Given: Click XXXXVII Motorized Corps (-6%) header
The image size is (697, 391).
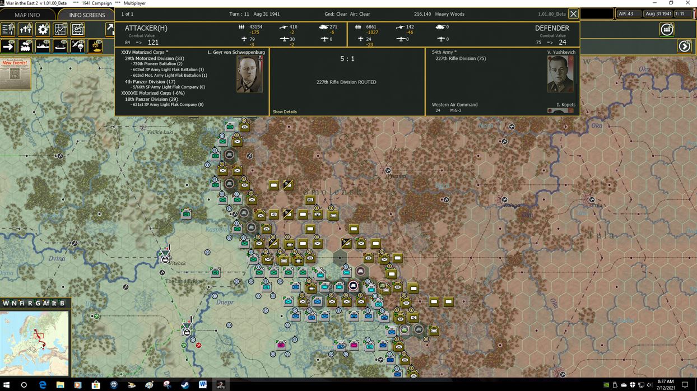Looking at the screenshot, I should [x=153, y=93].
